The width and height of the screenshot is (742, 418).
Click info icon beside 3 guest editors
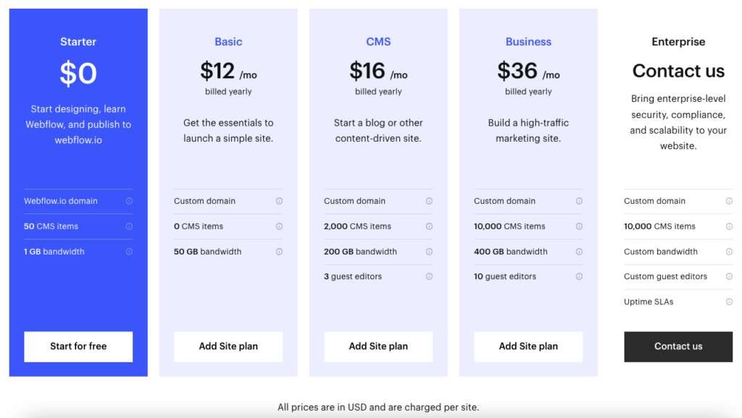pyautogui.click(x=429, y=276)
